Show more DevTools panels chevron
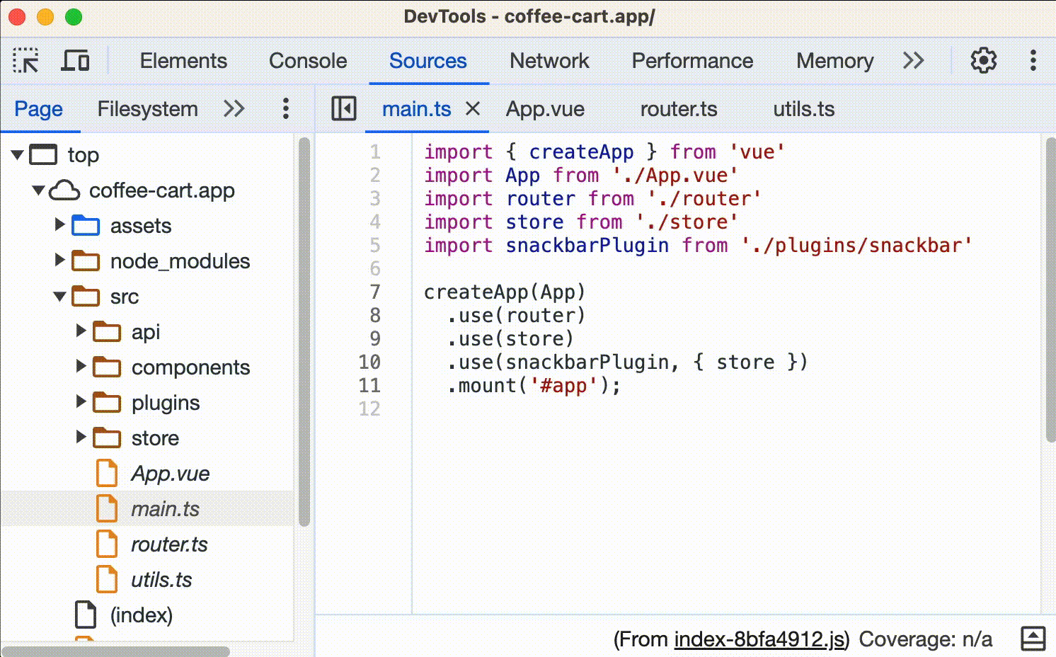Screen dimensions: 1056x657 point(914,61)
